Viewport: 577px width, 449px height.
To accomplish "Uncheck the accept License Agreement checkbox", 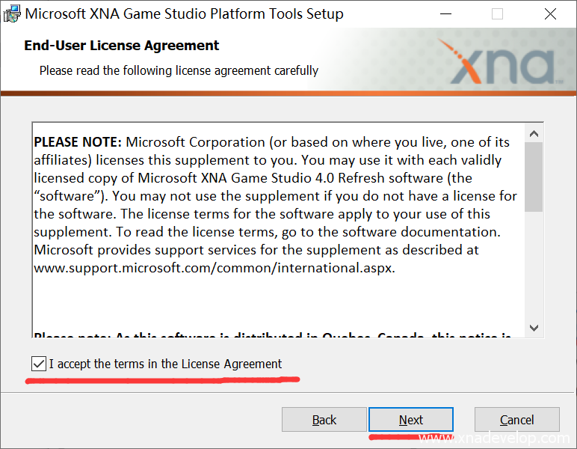I will tap(39, 364).
